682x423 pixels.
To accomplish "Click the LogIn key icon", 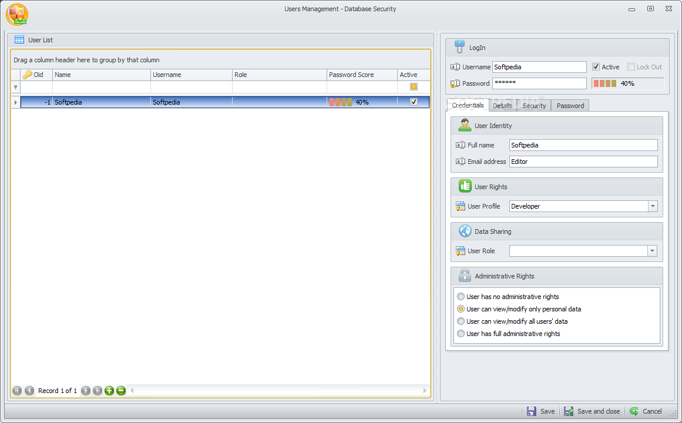I will [459, 46].
